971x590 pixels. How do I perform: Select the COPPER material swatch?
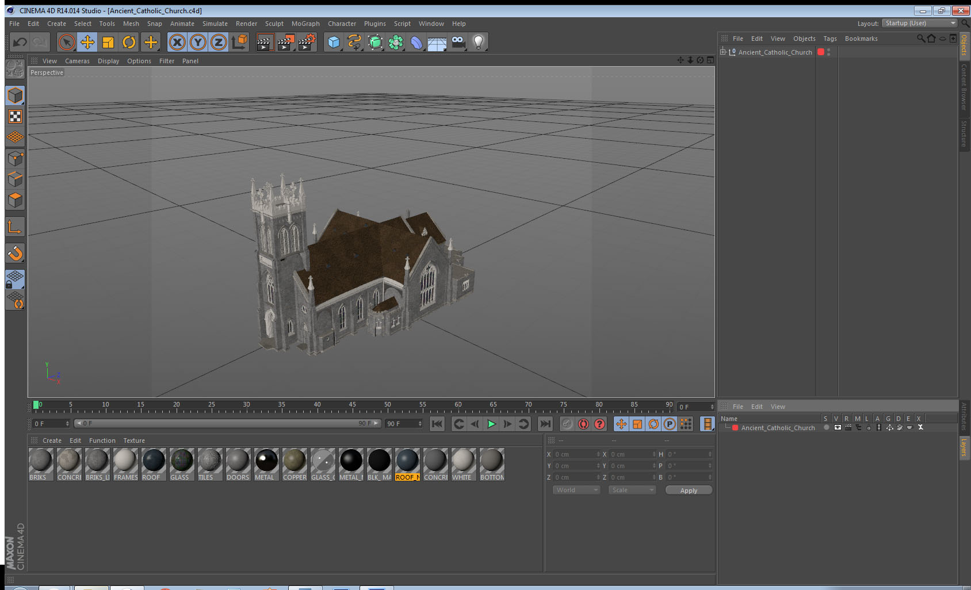295,465
